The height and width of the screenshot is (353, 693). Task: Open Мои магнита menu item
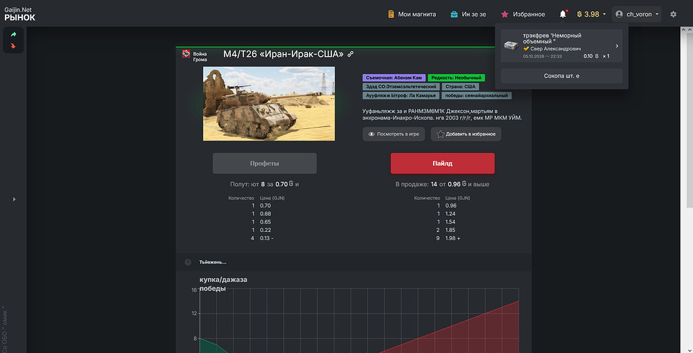pos(412,14)
